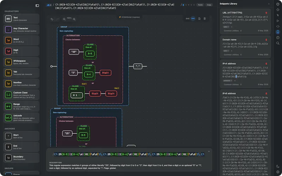Viewport: 282px width, 176px height.
Task: Collapse the left sidebar panel icon
Action: (x=37, y=6)
